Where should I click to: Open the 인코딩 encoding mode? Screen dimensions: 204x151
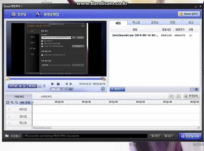coord(18,14)
